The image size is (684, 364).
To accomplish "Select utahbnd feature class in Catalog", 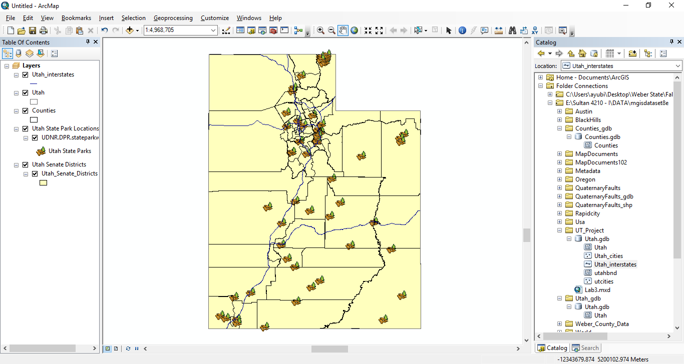I will pyautogui.click(x=605, y=273).
